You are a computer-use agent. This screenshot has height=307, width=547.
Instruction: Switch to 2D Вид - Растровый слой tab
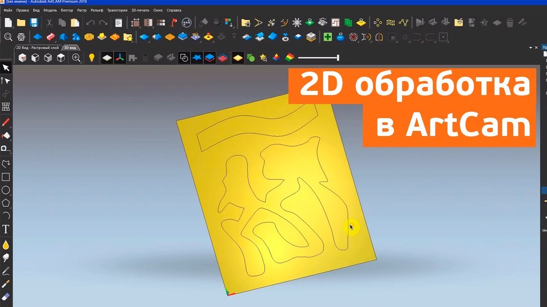pos(38,48)
